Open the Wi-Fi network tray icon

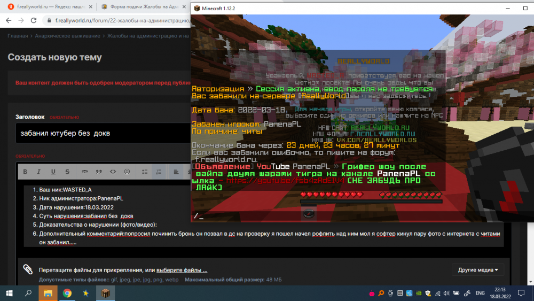coord(438,293)
